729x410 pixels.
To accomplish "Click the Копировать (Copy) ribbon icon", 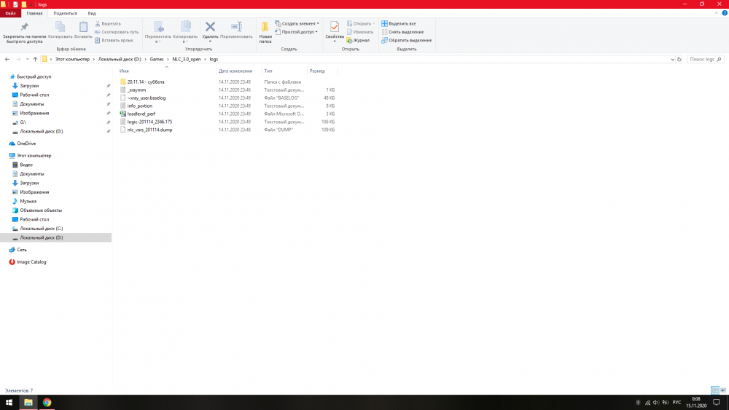I will click(x=60, y=27).
